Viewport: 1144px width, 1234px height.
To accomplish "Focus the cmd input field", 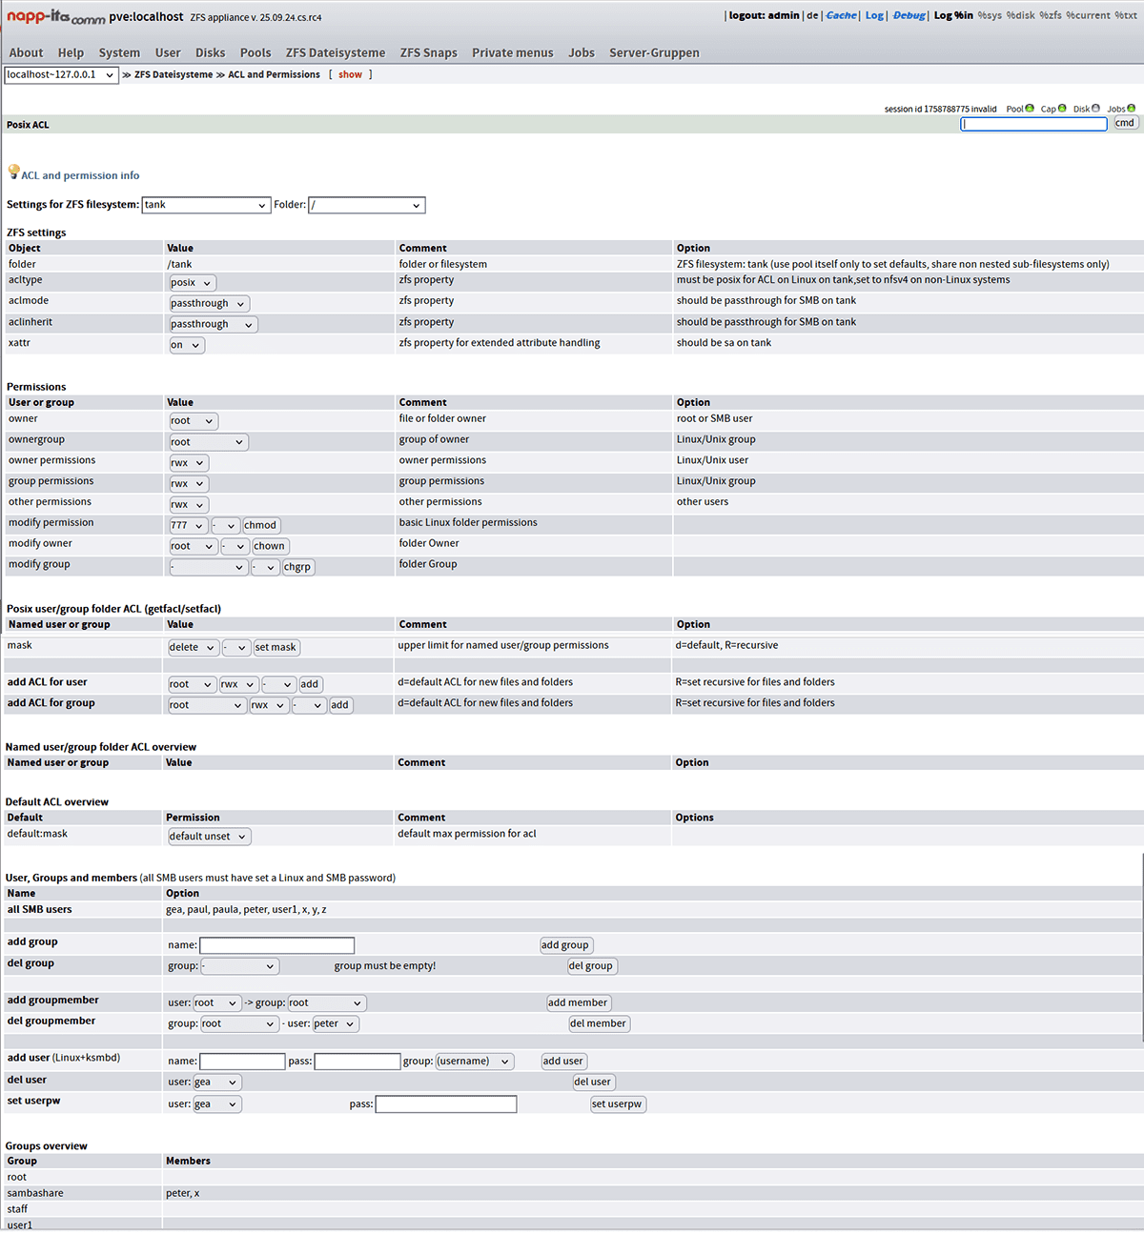I will coord(1033,124).
